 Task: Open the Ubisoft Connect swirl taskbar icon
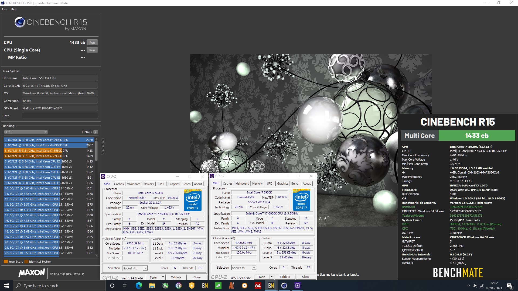pyautogui.click(x=179, y=286)
